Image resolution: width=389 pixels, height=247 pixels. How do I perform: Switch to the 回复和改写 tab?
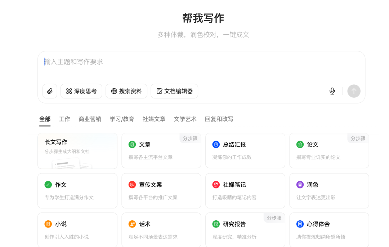pos(219,119)
